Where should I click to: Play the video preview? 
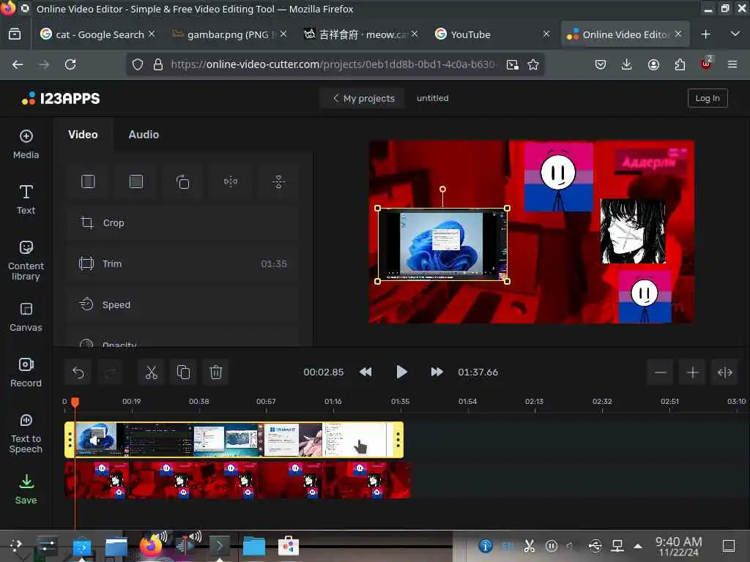(401, 372)
